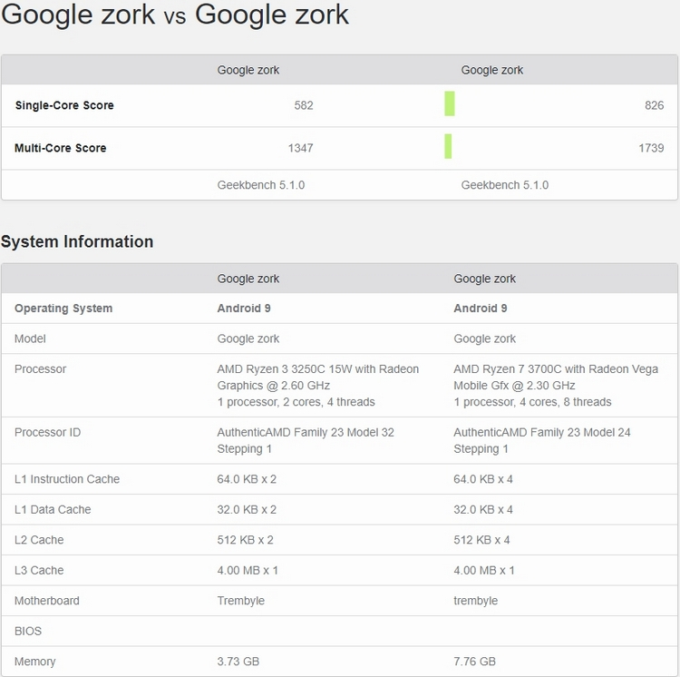The height and width of the screenshot is (677, 680).
Task: Click the page title 'Google zork vs Google zork'
Action: (176, 15)
